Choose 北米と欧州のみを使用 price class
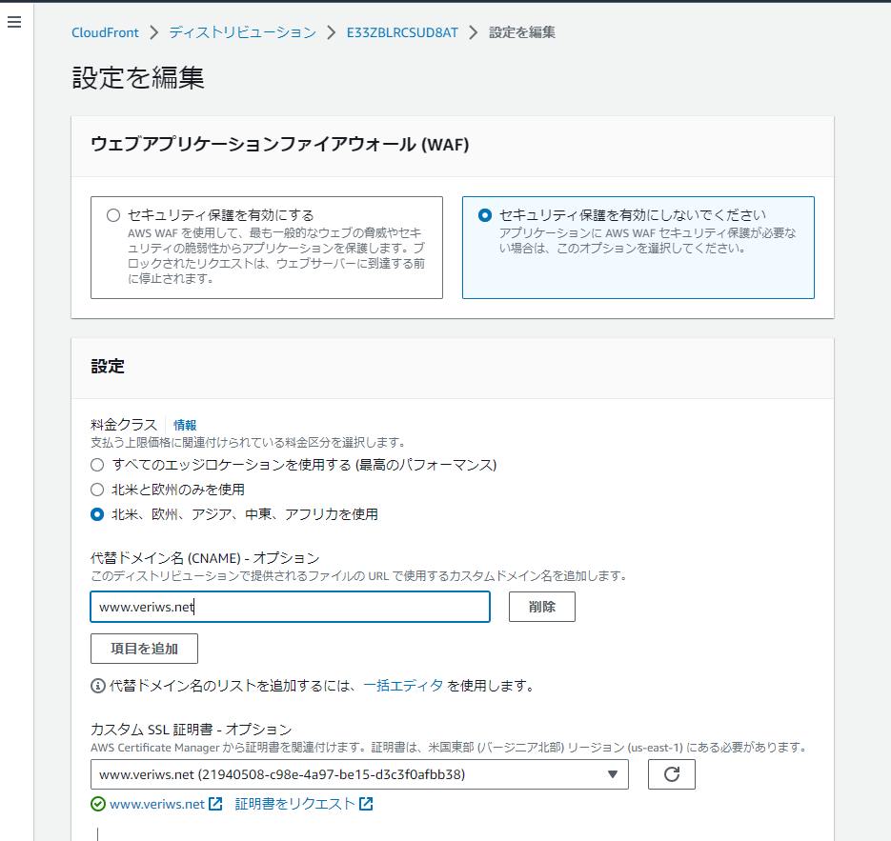891x841 pixels. (x=97, y=490)
